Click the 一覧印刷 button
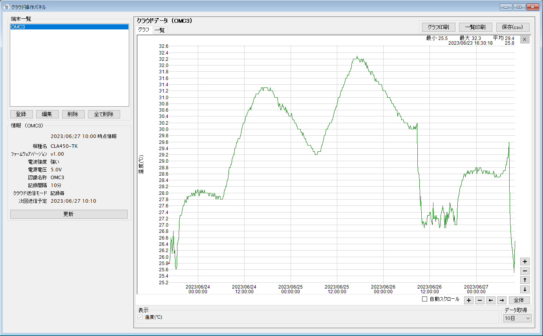543x336 pixels. pyautogui.click(x=475, y=27)
